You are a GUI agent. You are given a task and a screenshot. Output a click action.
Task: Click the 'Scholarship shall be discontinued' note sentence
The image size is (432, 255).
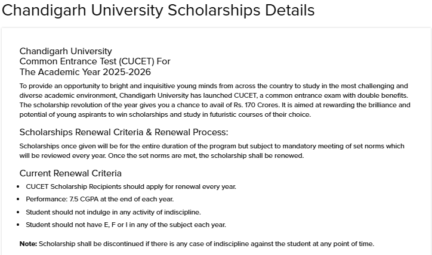(206, 244)
